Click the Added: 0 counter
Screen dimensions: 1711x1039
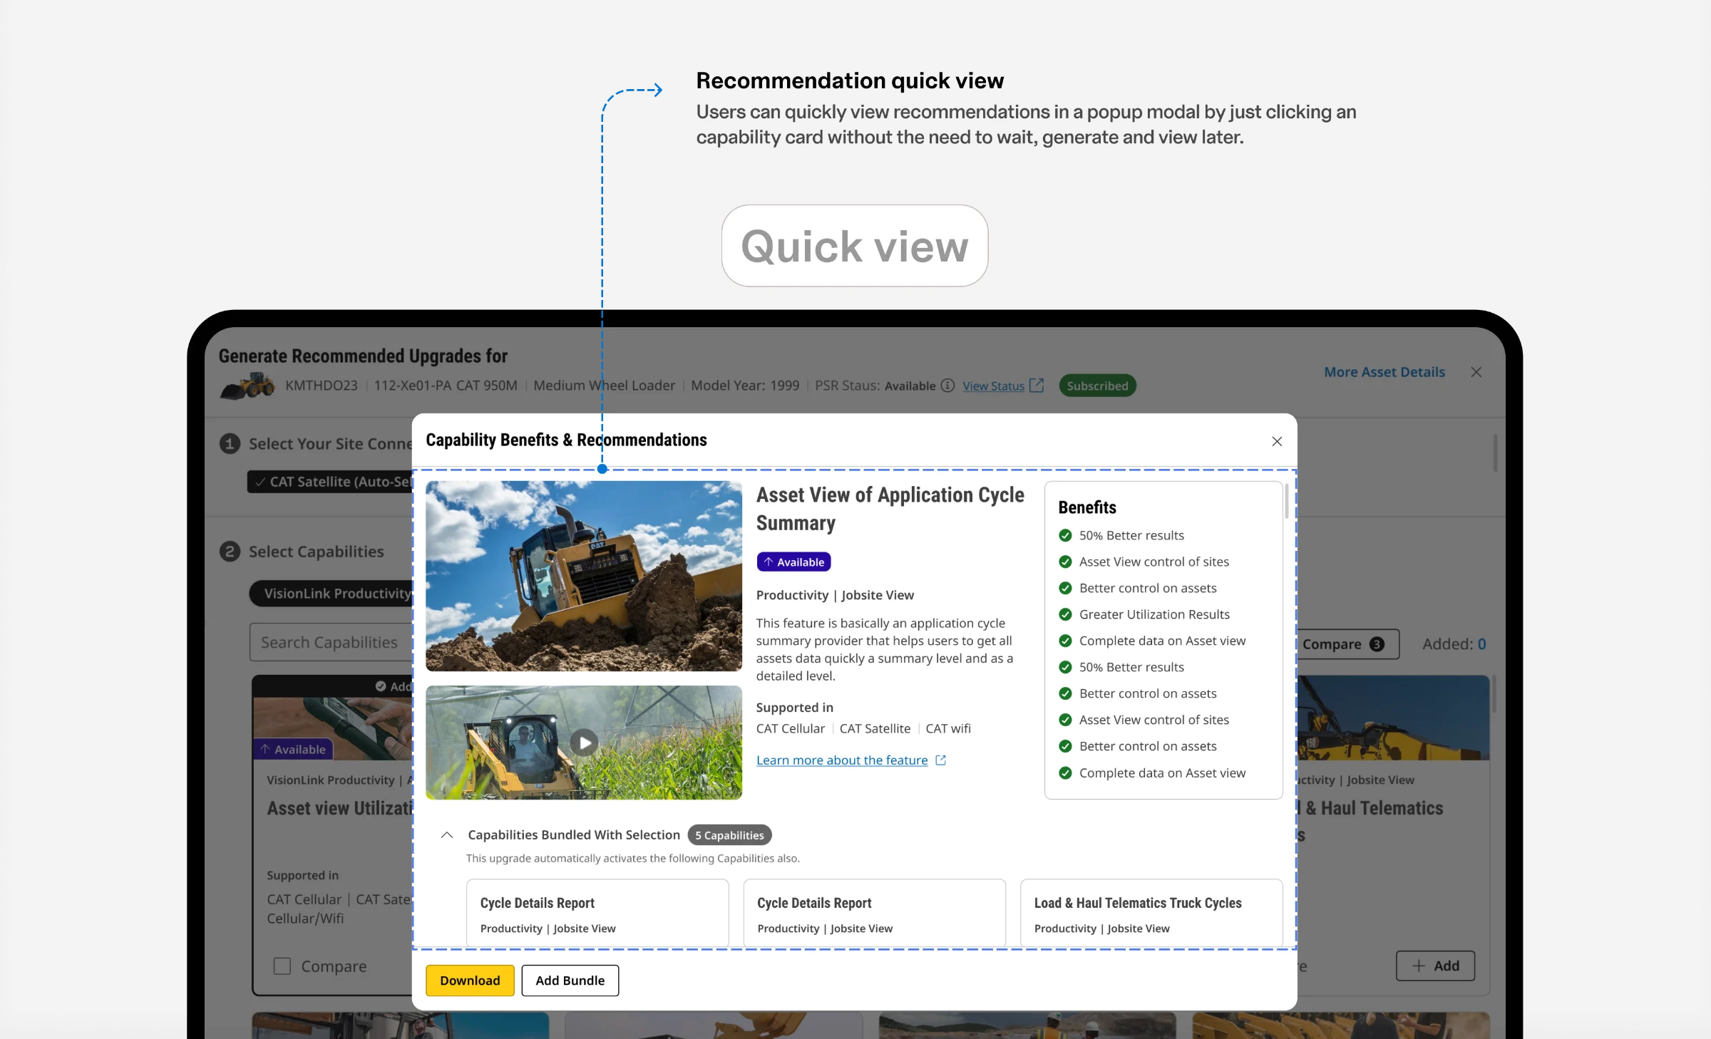[x=1454, y=644]
